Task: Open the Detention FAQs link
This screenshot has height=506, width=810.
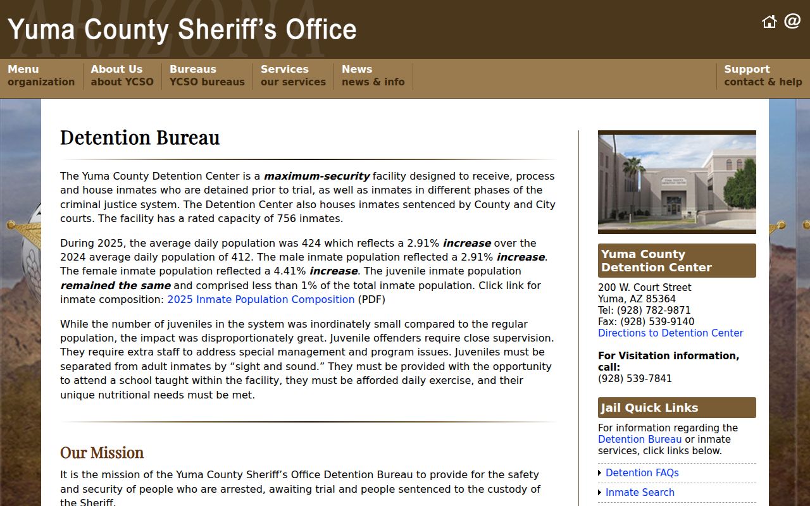Action: coord(642,472)
